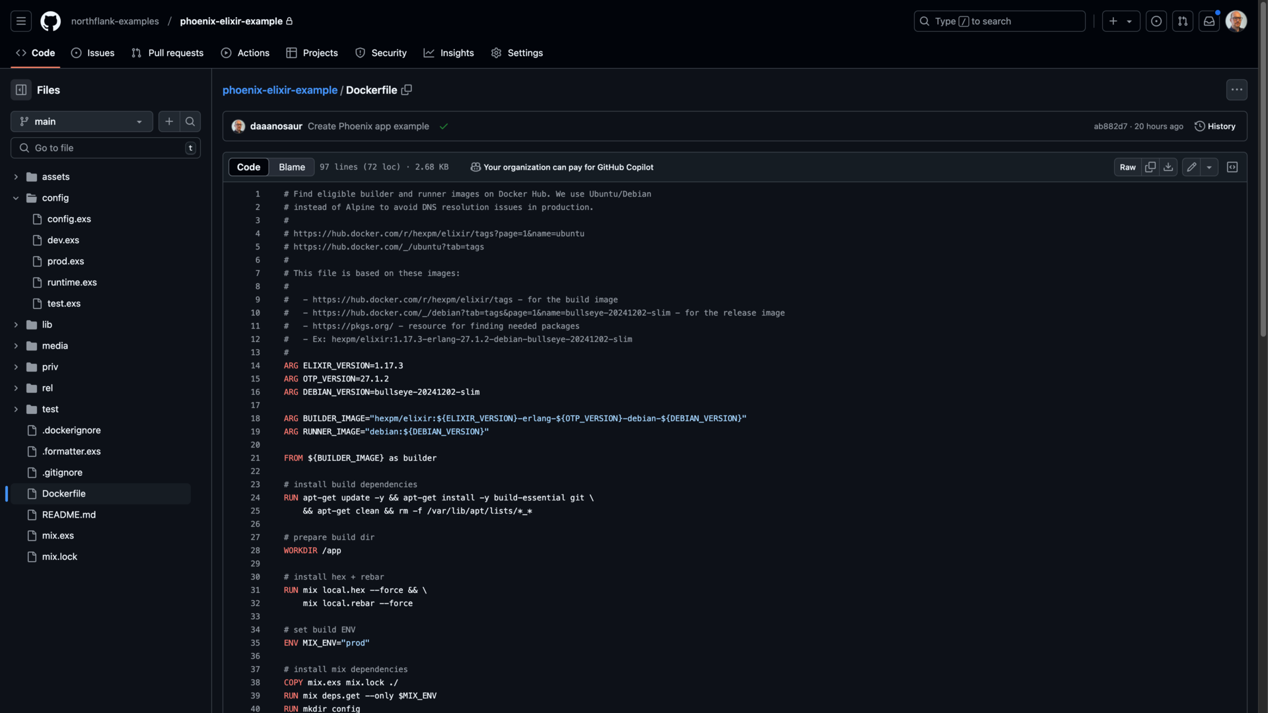Switch to the Blame view
1268x713 pixels.
coord(291,167)
